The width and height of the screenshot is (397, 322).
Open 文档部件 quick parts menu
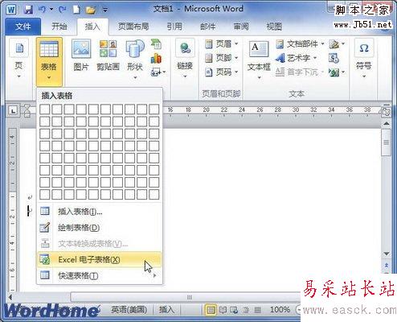coord(300,43)
